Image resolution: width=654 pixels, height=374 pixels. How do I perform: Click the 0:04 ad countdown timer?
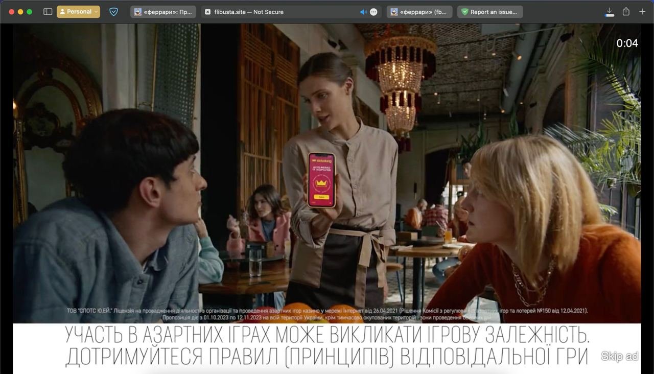(627, 43)
